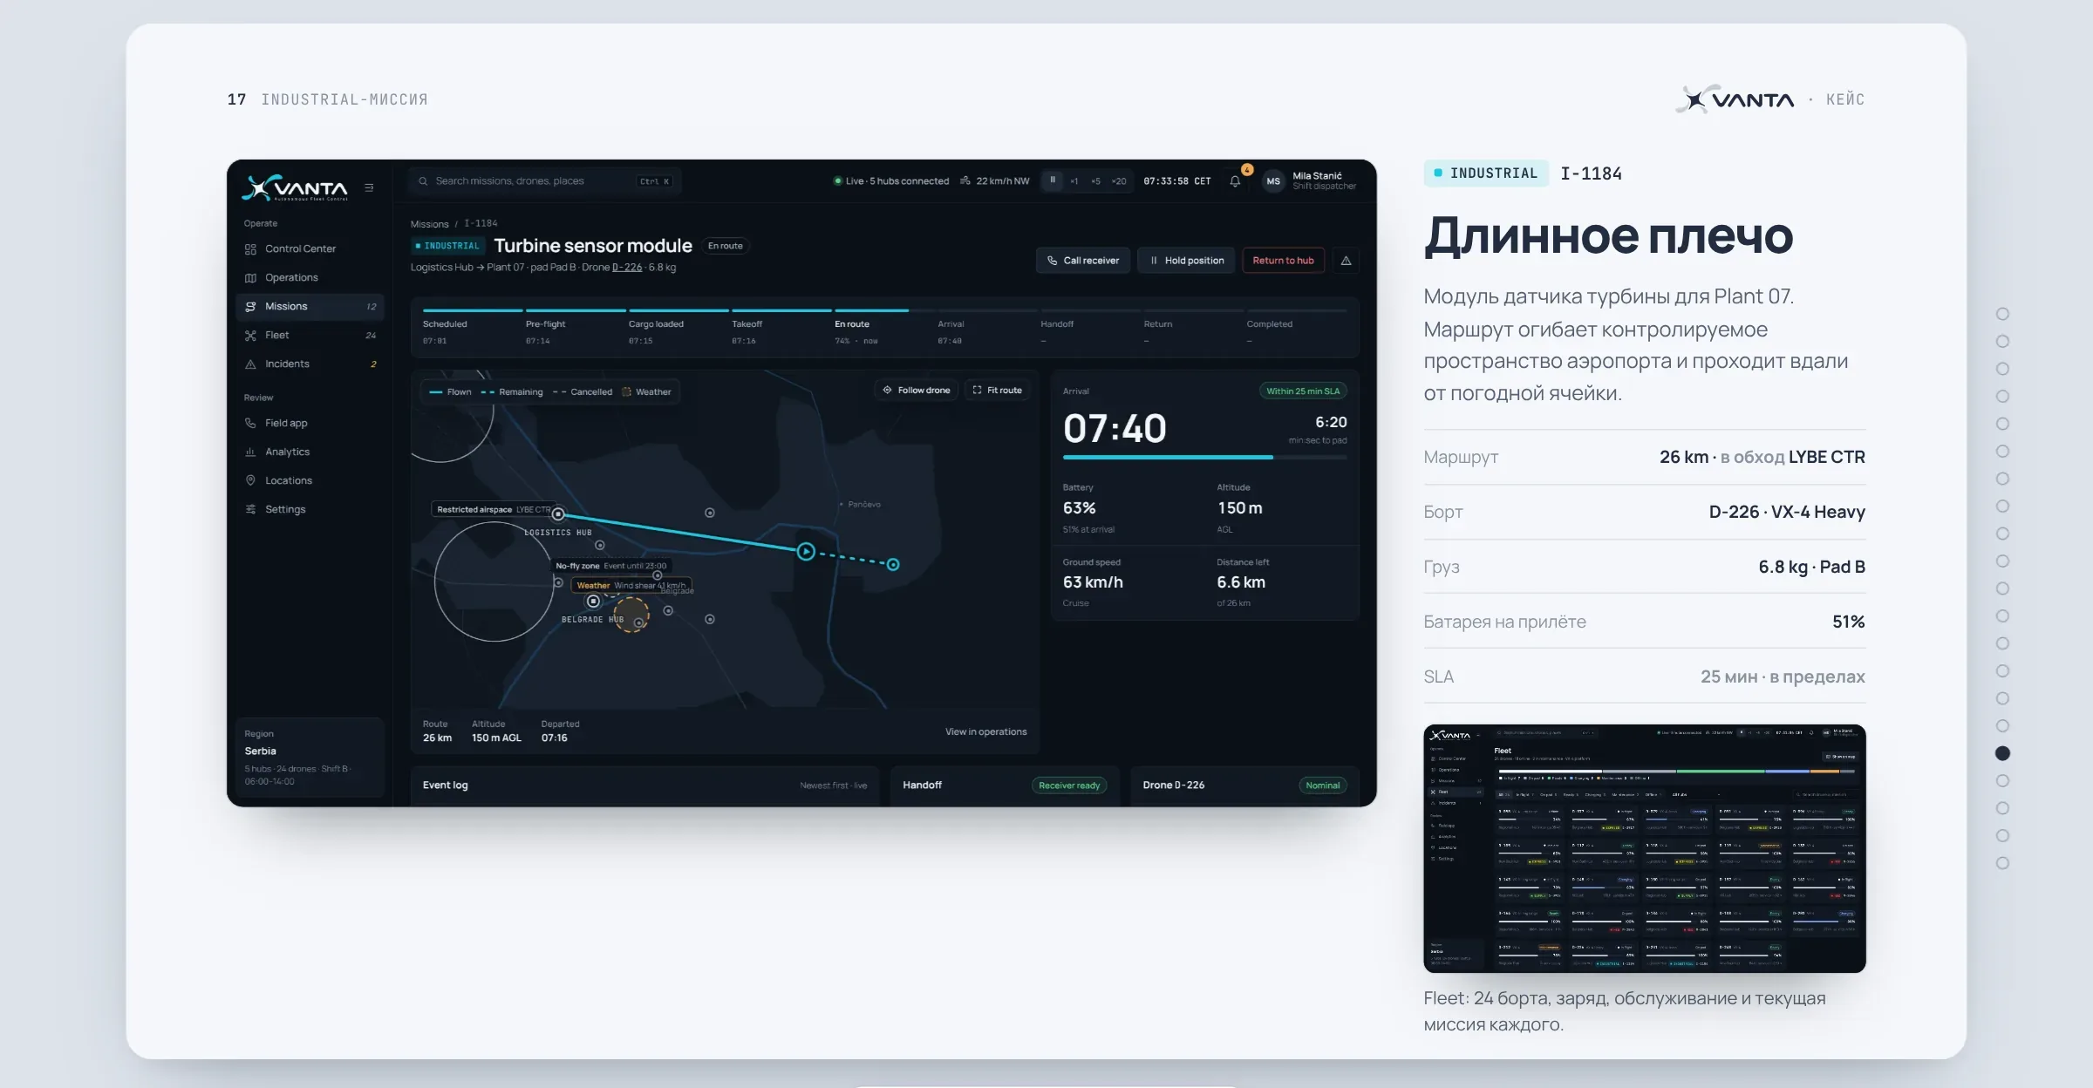
Task: Select the filled slide navigation dot
Action: pyautogui.click(x=2002, y=753)
